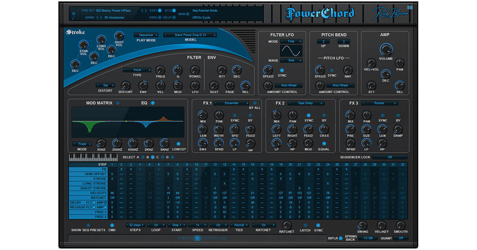Go to the previous preset with the left arrow
Viewport: 477px width, 250px height.
[x=141, y=10]
